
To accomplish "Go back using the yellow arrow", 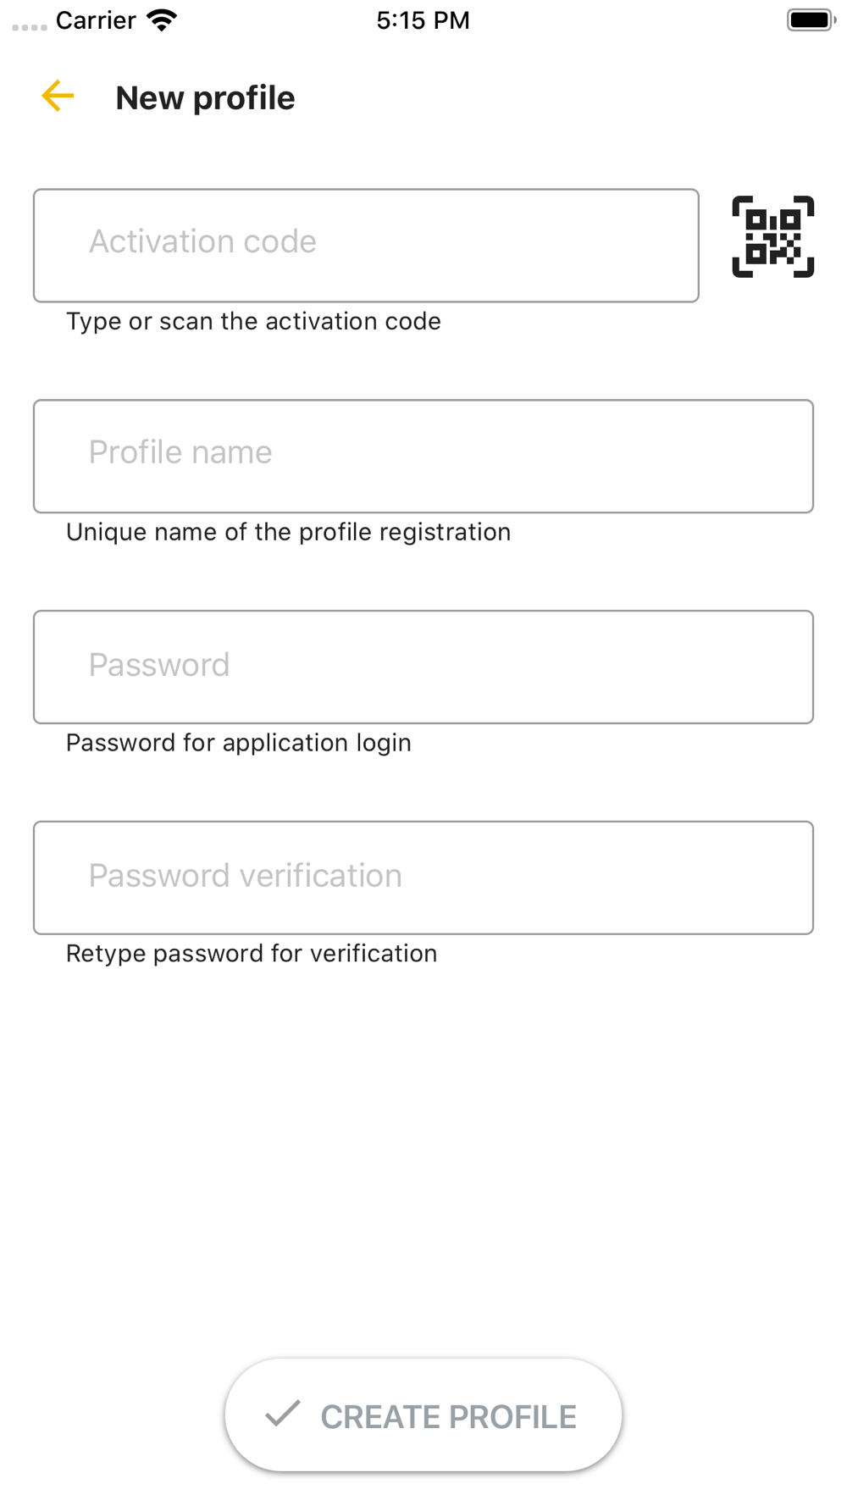I will coord(58,96).
